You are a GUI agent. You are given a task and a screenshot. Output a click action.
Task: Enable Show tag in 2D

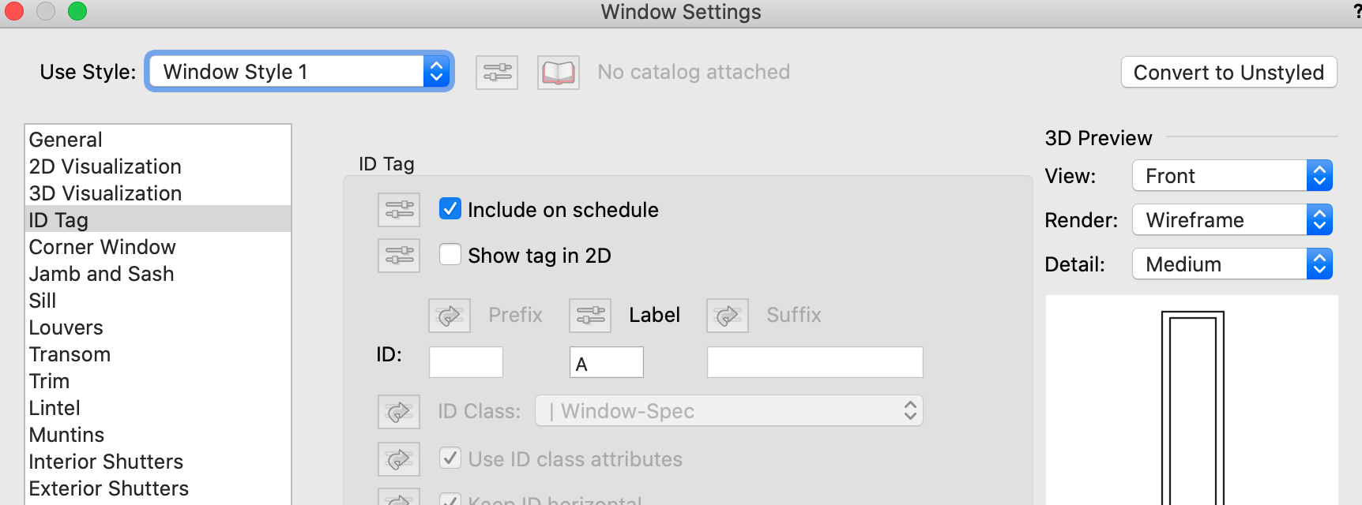[x=450, y=254]
